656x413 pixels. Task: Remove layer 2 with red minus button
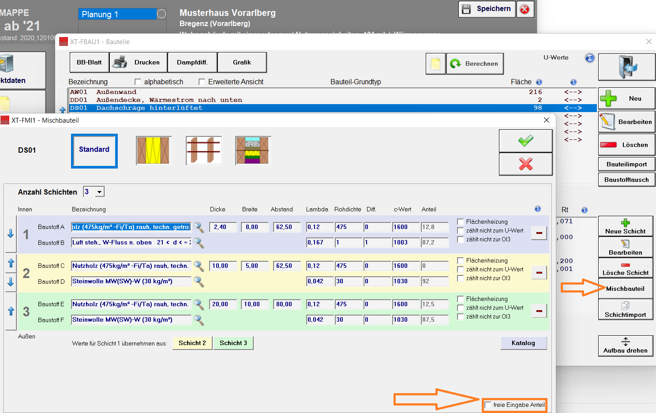click(539, 272)
